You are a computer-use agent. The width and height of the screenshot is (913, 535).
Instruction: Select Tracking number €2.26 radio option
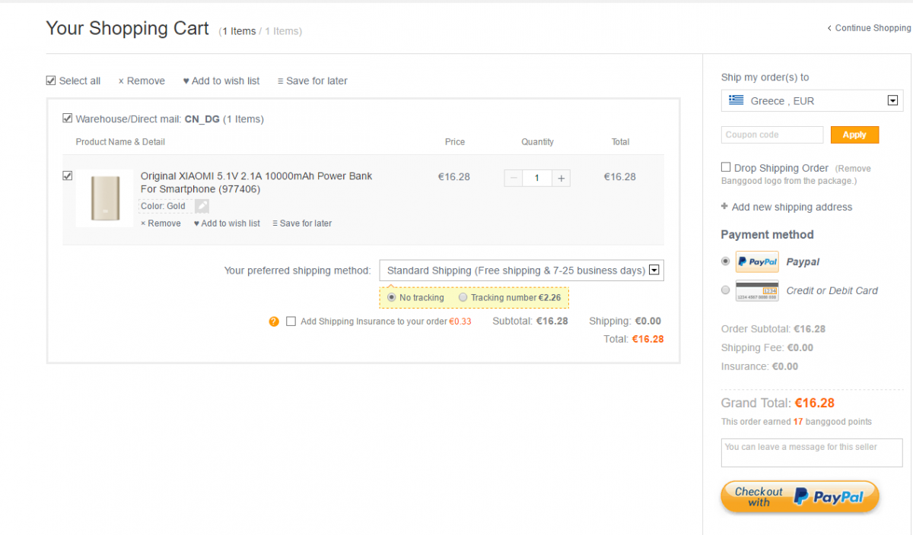463,297
